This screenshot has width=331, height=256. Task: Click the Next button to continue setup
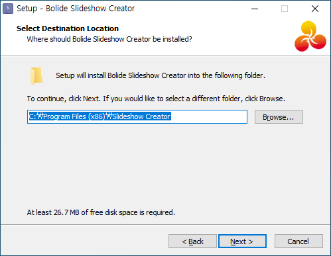[x=242, y=241]
